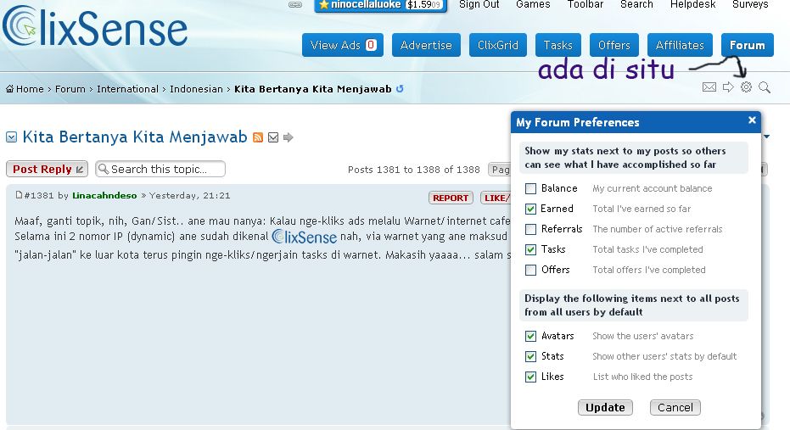Screen dimensions: 790x430
Task: Toggle the Likes display checkbox
Action: (x=530, y=377)
